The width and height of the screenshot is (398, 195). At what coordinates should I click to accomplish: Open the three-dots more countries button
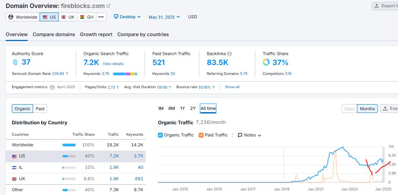tap(101, 17)
